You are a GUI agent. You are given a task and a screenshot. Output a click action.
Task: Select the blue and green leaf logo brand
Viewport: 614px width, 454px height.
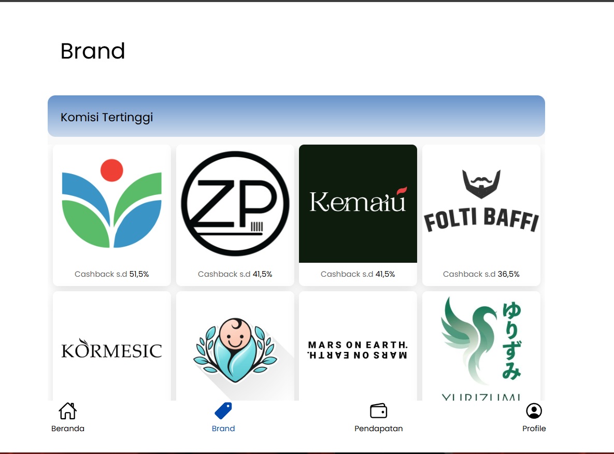pyautogui.click(x=111, y=204)
